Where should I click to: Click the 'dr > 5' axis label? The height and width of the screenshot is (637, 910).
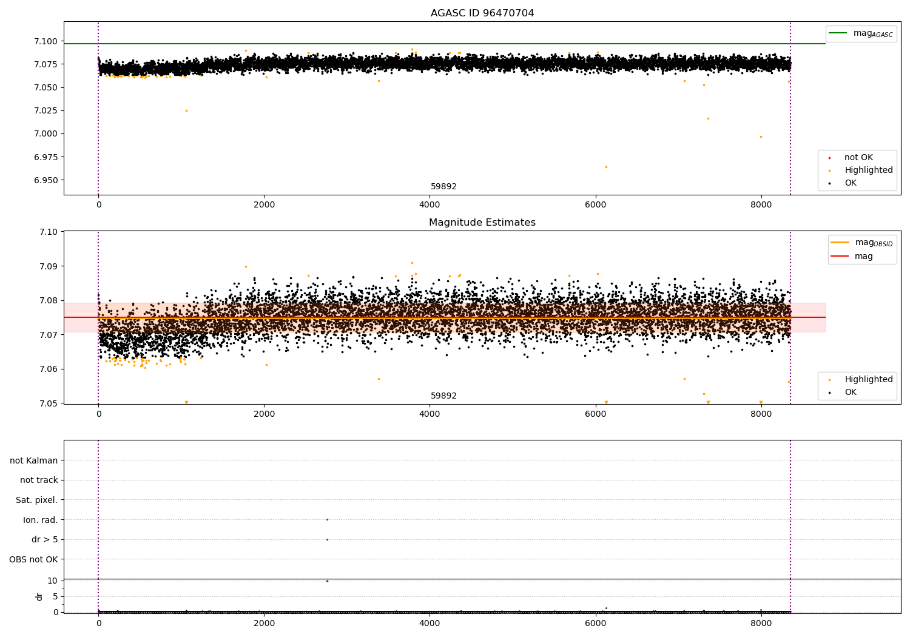(45, 540)
